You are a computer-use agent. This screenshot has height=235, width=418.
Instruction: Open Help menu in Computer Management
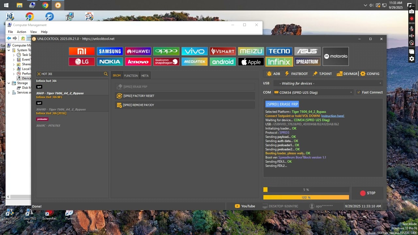[44, 32]
